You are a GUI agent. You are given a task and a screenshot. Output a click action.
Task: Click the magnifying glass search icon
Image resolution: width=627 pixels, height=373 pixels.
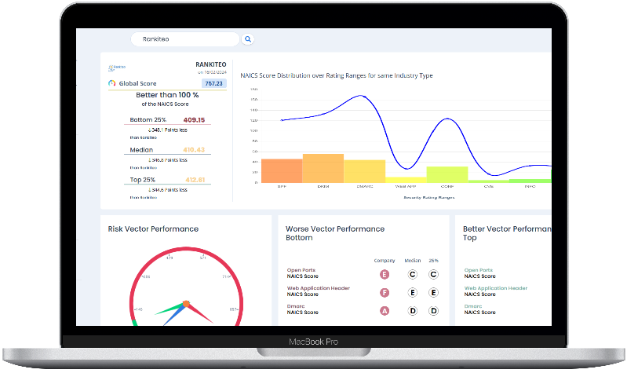248,38
